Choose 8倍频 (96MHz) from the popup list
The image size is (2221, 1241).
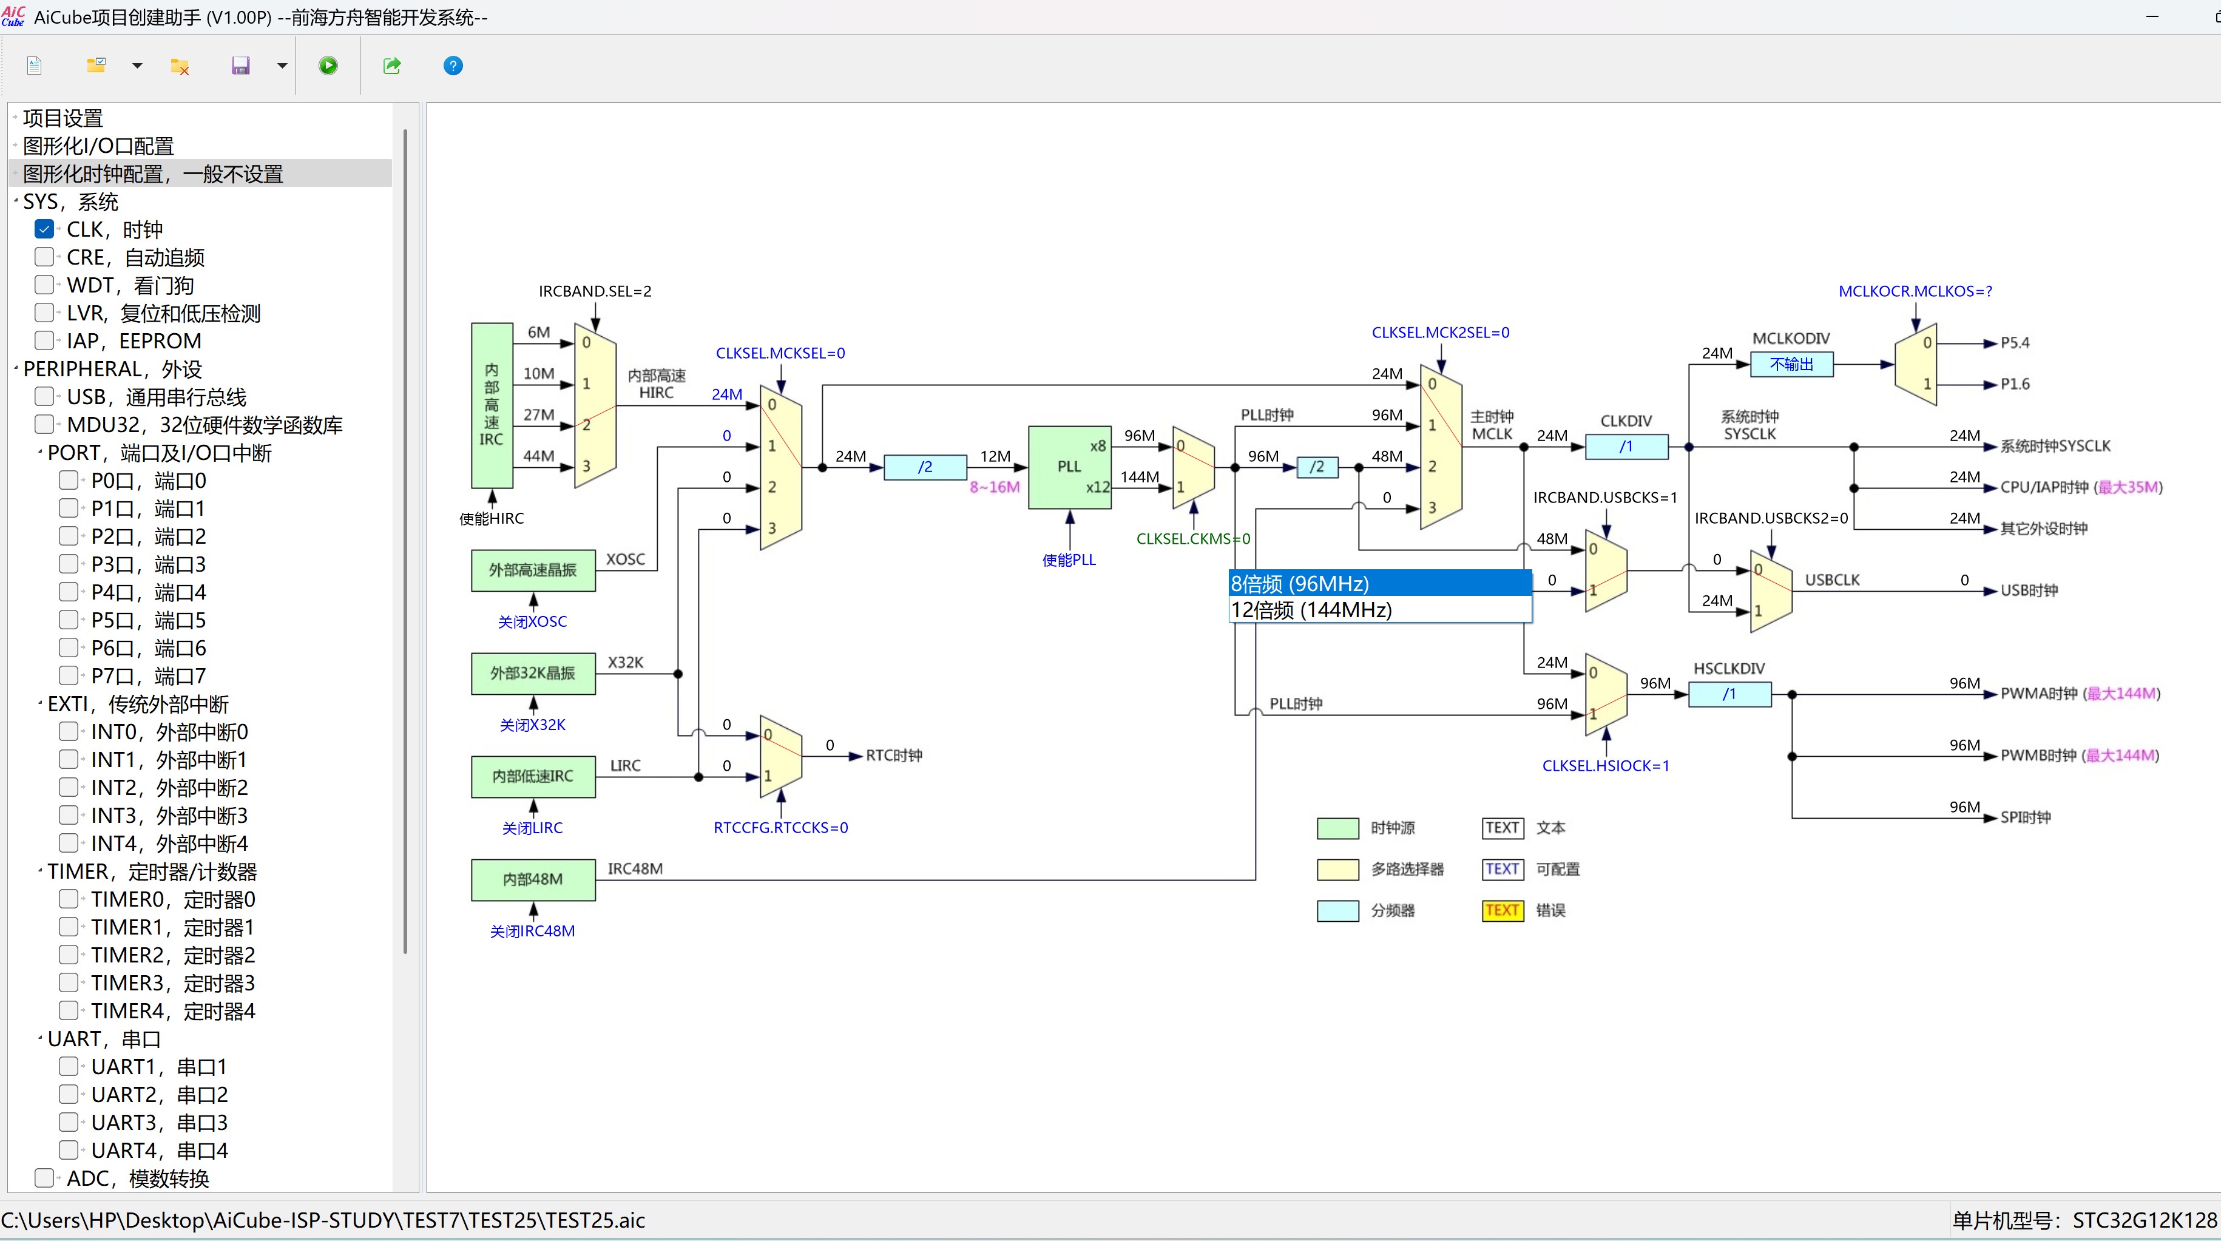coord(1379,583)
